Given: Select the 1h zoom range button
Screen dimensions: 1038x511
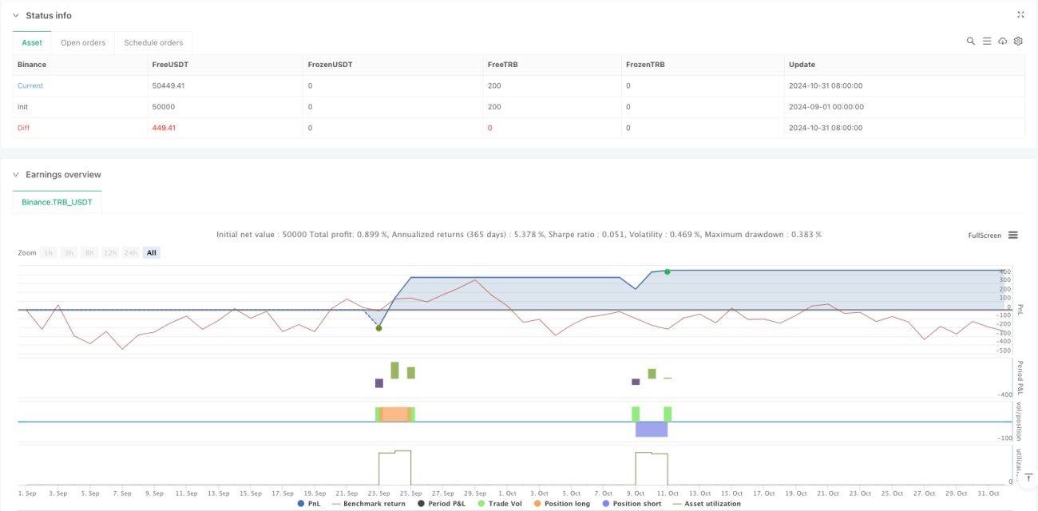Looking at the screenshot, I should 48,252.
